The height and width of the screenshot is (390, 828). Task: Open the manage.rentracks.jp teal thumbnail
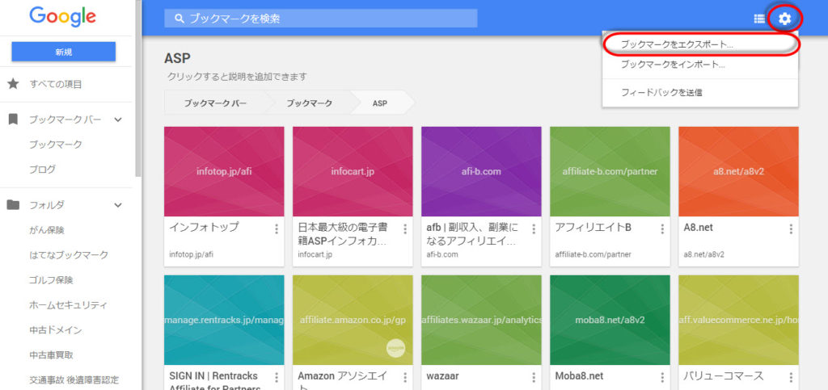pyautogui.click(x=224, y=320)
